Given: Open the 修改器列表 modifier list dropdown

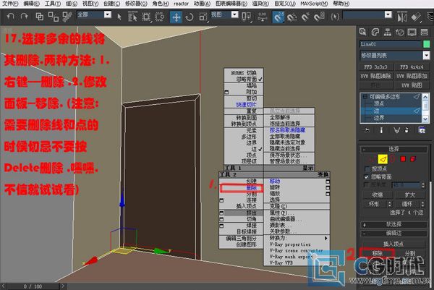Looking at the screenshot, I should pyautogui.click(x=426, y=56).
